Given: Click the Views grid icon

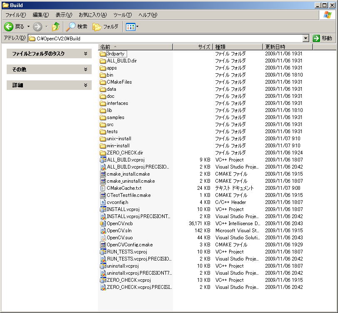Looking at the screenshot, I should (130, 27).
